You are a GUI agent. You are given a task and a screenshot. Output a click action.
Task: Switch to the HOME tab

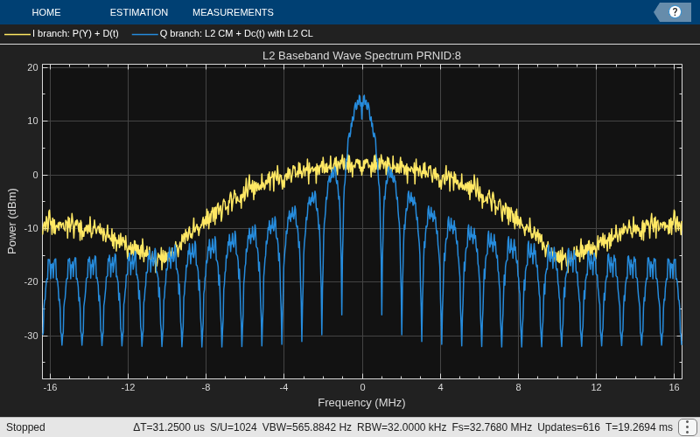pos(46,12)
